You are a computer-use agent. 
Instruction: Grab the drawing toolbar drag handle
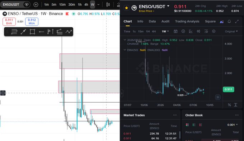pyautogui.click(x=7, y=32)
